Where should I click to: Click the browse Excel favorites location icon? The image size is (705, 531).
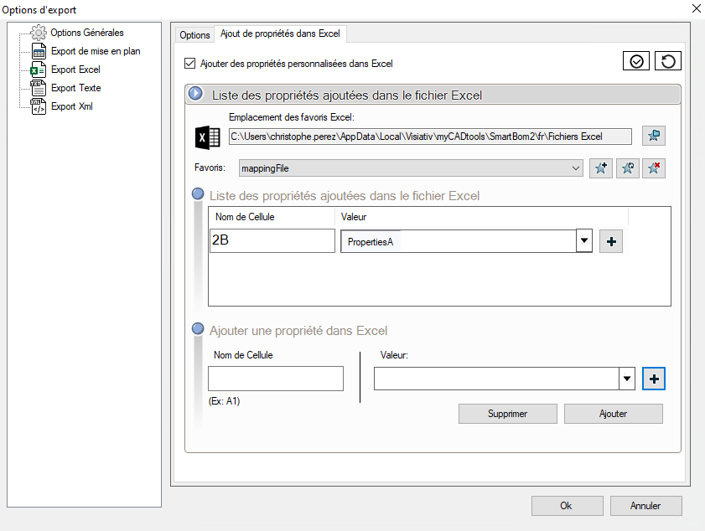coord(653,137)
